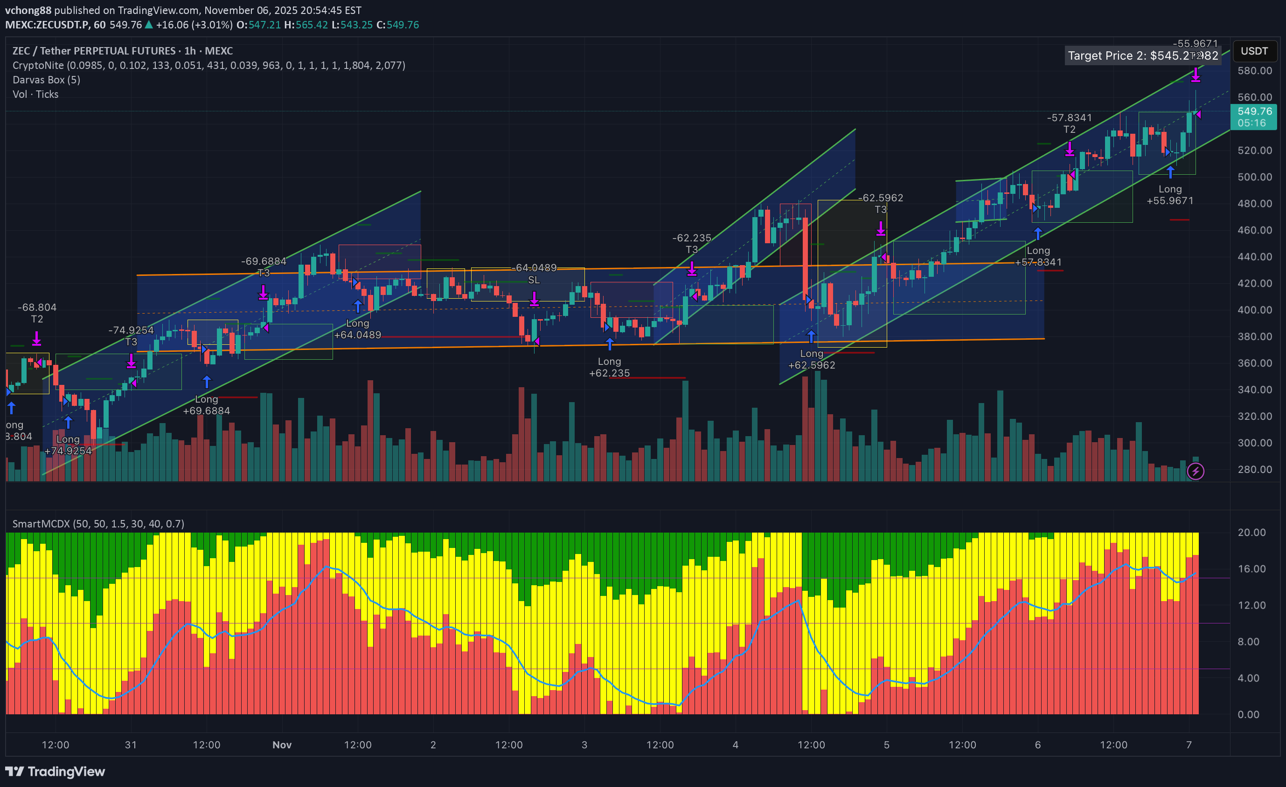Image resolution: width=1286 pixels, height=787 pixels.
Task: Click the Nov date on time axis
Action: (x=282, y=745)
